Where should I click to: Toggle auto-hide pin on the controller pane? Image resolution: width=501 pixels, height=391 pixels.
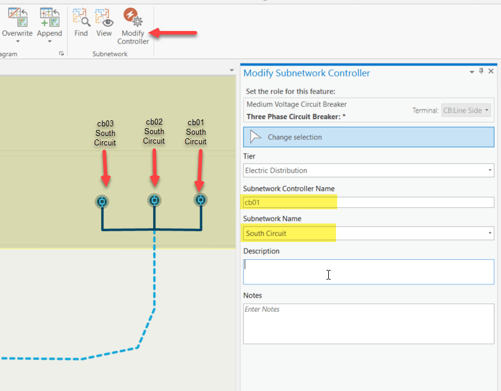(481, 71)
